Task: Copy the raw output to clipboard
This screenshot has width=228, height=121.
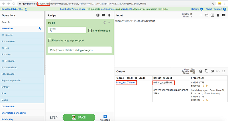Action: pos(207,71)
